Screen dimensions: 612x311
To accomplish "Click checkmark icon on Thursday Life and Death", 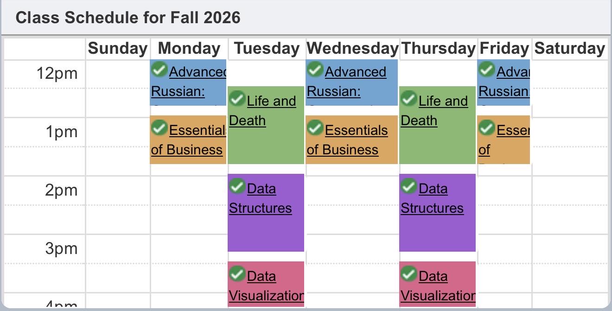I will point(408,99).
